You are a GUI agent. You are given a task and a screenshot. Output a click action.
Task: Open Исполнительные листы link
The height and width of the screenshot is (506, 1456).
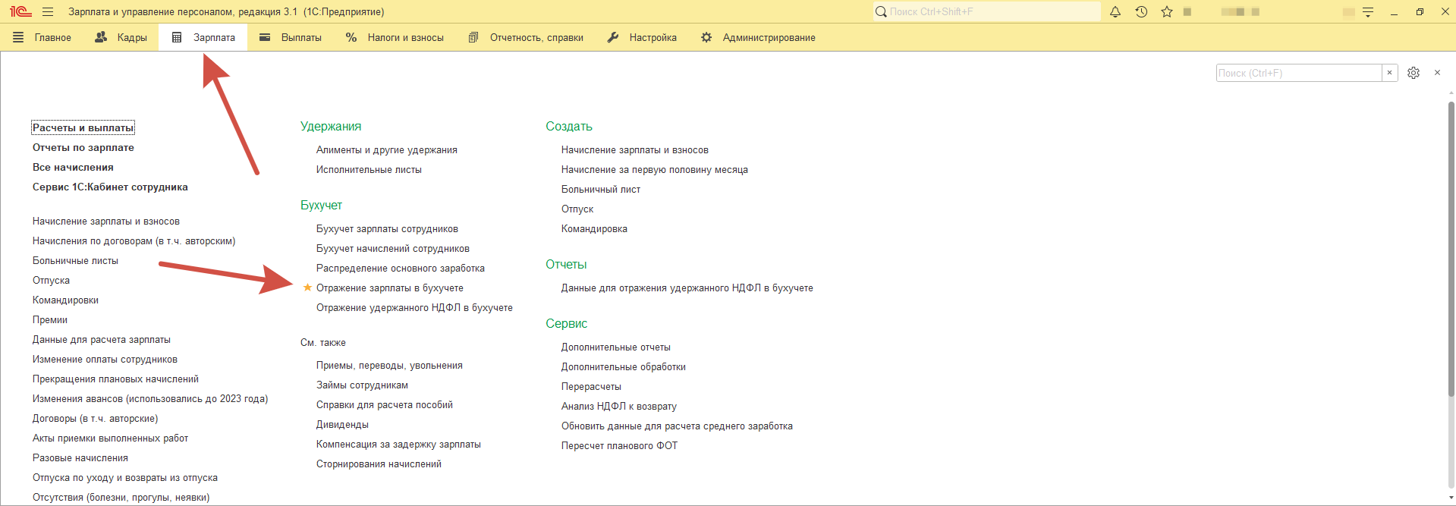point(369,170)
